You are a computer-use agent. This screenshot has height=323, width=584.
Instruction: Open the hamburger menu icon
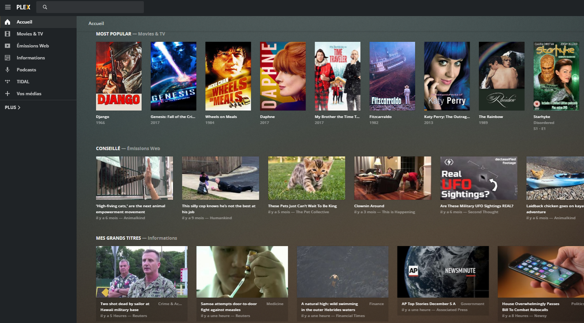[x=7, y=7]
